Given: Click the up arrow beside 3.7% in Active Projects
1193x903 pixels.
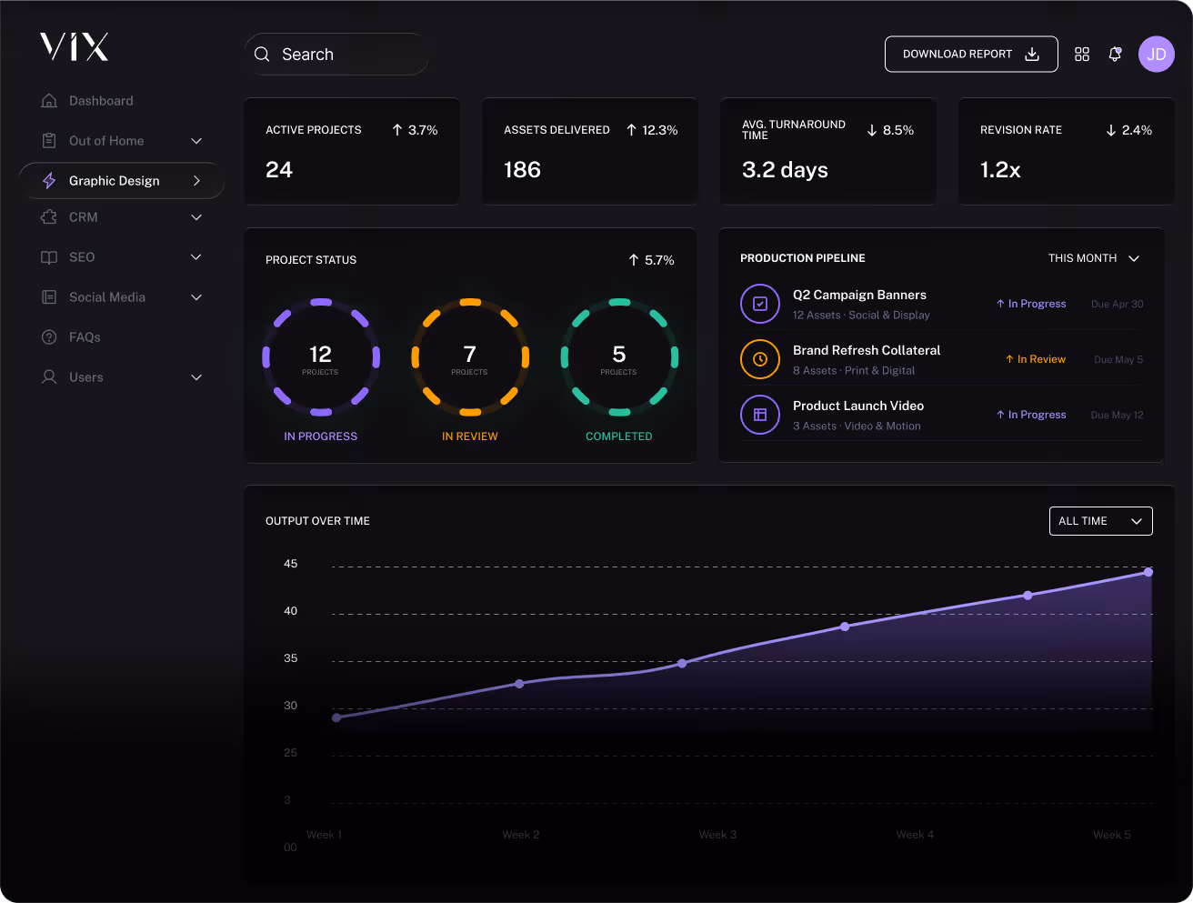Looking at the screenshot, I should point(397,130).
